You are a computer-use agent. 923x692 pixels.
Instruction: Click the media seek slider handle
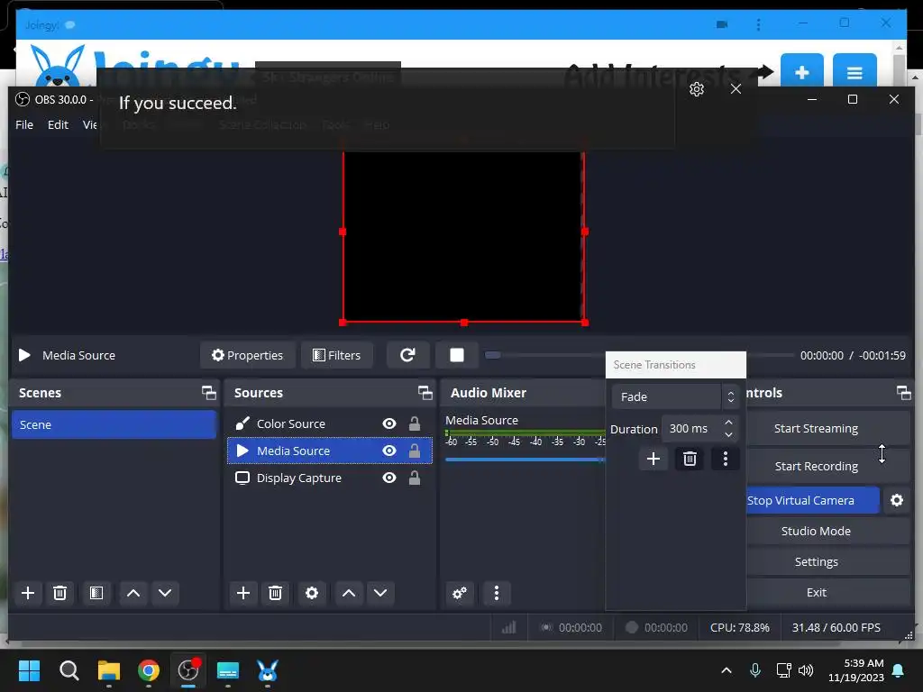click(493, 355)
